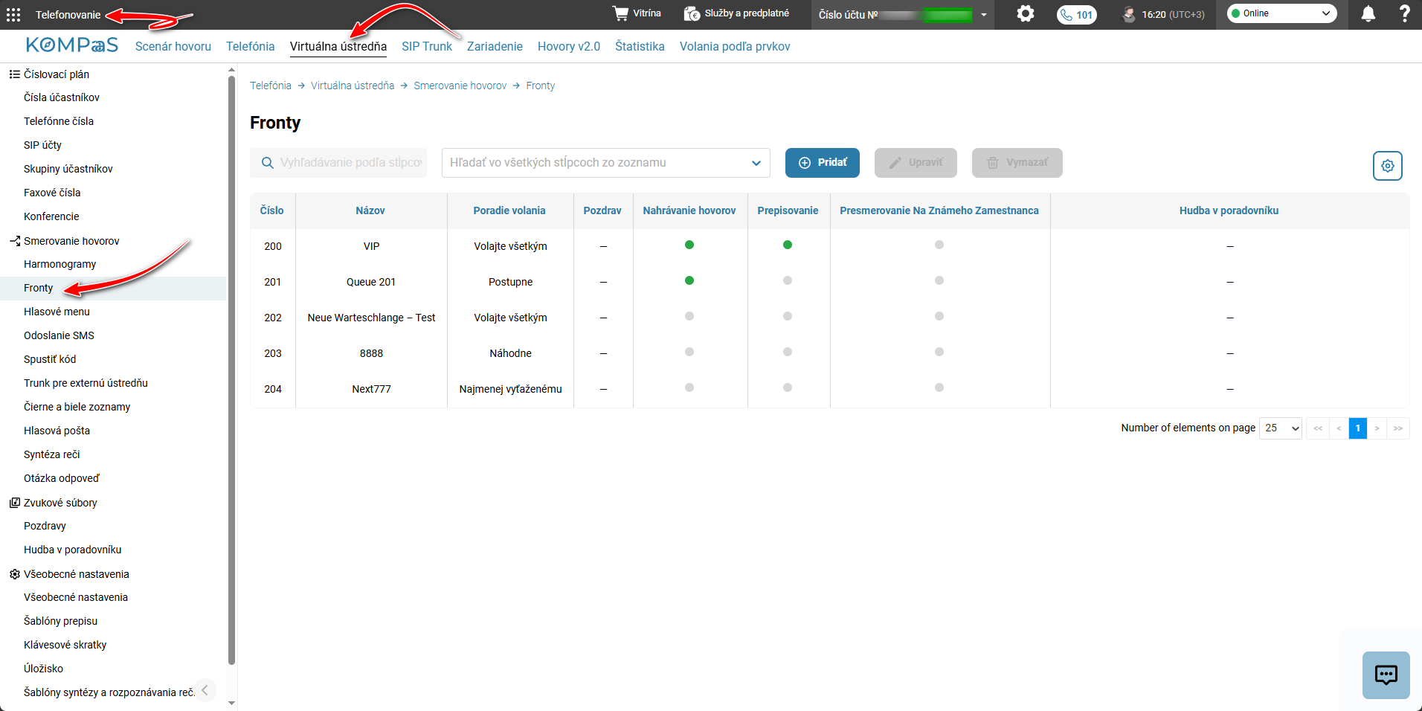
Task: Open table column settings gear icon
Action: pos(1388,166)
